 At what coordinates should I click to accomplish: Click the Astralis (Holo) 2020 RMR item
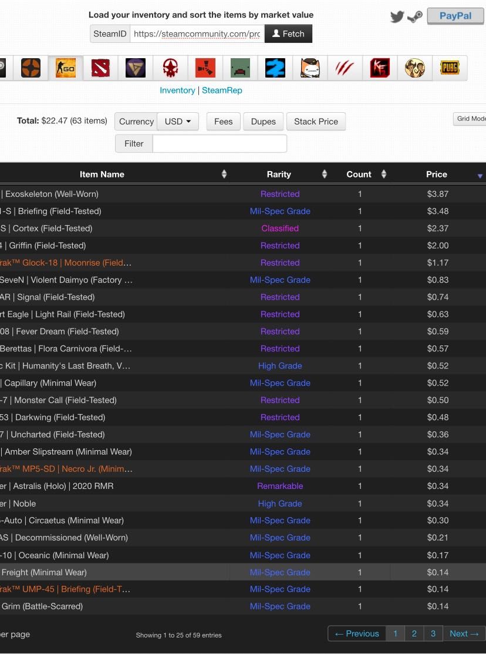click(x=57, y=486)
